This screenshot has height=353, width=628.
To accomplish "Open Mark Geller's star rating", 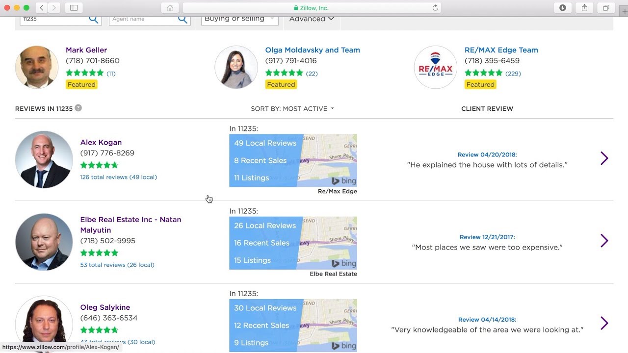I will pyautogui.click(x=85, y=73).
